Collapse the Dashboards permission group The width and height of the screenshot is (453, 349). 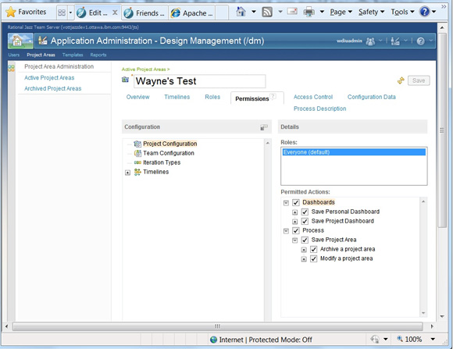286,203
